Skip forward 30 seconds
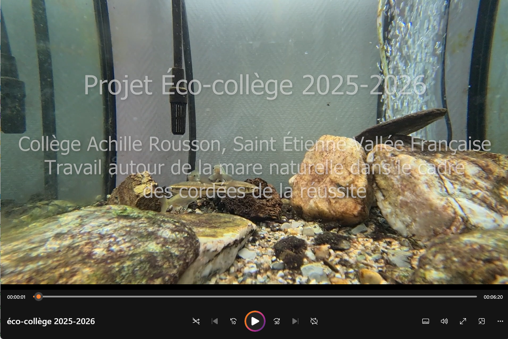The height and width of the screenshot is (339, 508). tap(277, 321)
